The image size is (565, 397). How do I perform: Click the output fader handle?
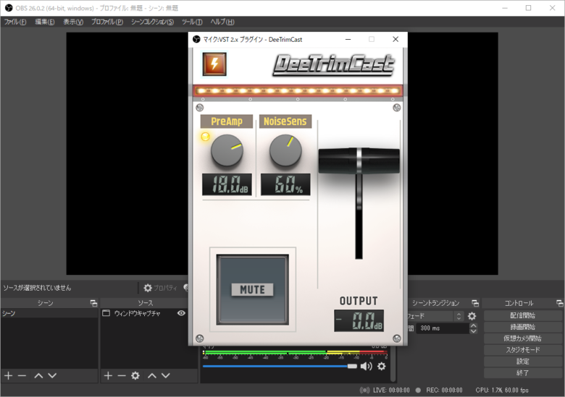click(x=359, y=161)
